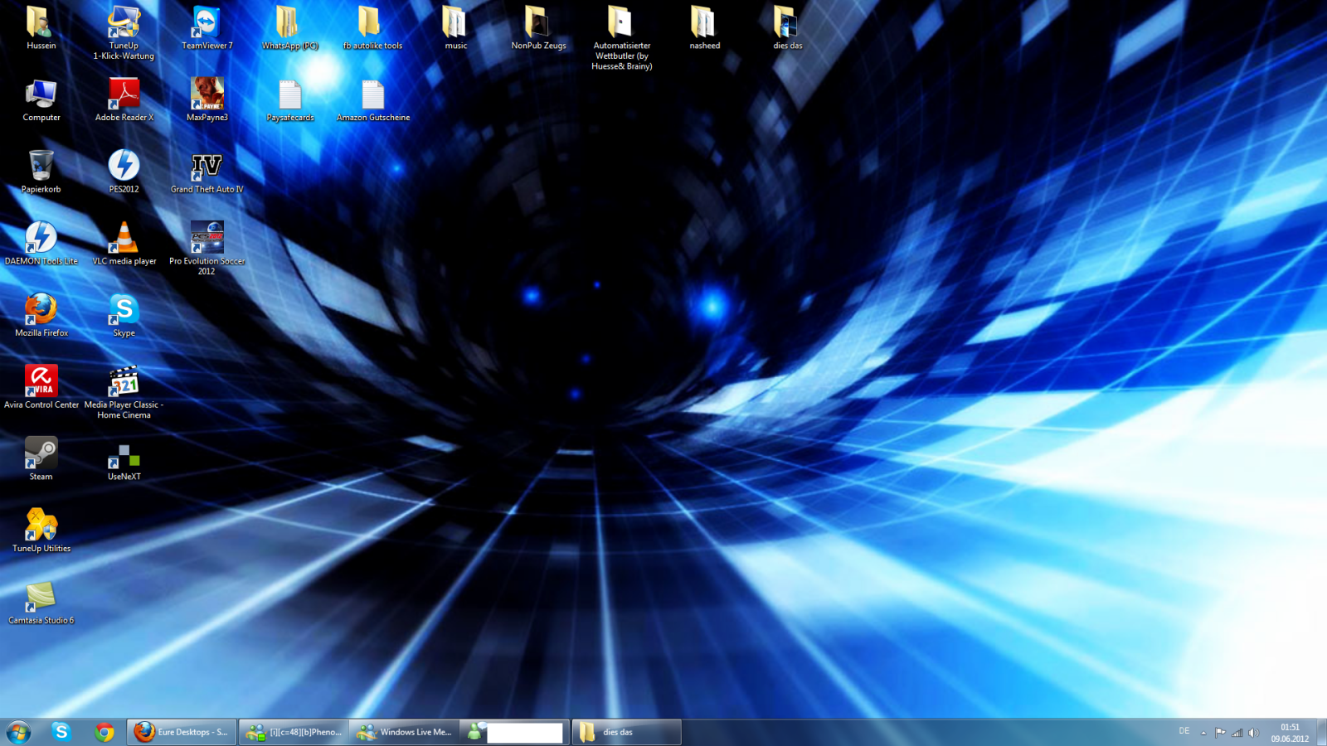Click the pinned Chrome taskbar icon
Image resolution: width=1327 pixels, height=746 pixels.
click(104, 732)
